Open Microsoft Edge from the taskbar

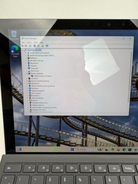(124, 149)
